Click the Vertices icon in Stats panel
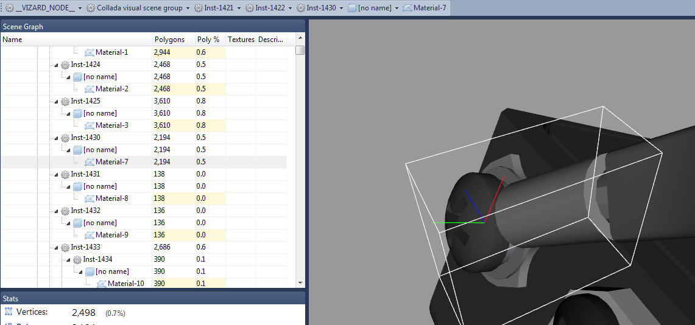Viewport: 695px width, 325px height. tap(9, 312)
